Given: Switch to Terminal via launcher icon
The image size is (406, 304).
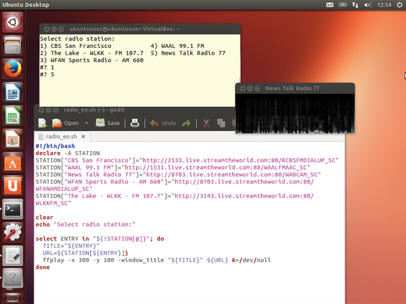Looking at the screenshot, I should pos(12,209).
